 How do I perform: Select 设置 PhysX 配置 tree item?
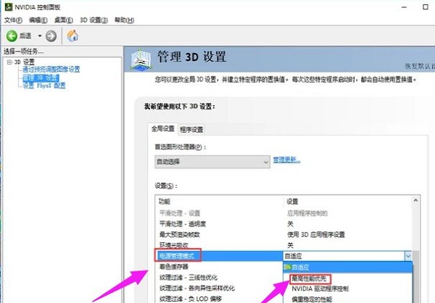pyautogui.click(x=44, y=86)
